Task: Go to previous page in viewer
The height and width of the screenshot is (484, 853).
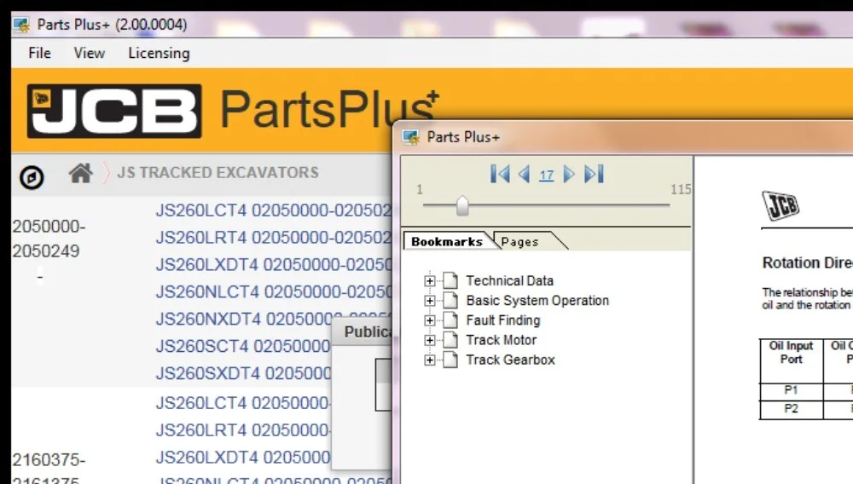Action: [524, 175]
